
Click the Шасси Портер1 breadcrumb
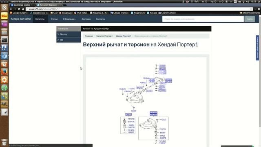tap(124, 36)
